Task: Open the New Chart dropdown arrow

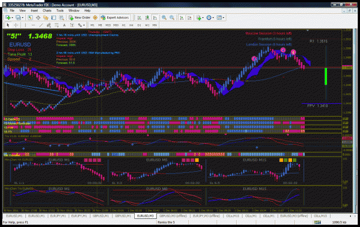Action: click(12, 18)
